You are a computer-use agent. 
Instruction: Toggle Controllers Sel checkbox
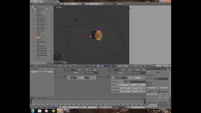pos(77,70)
